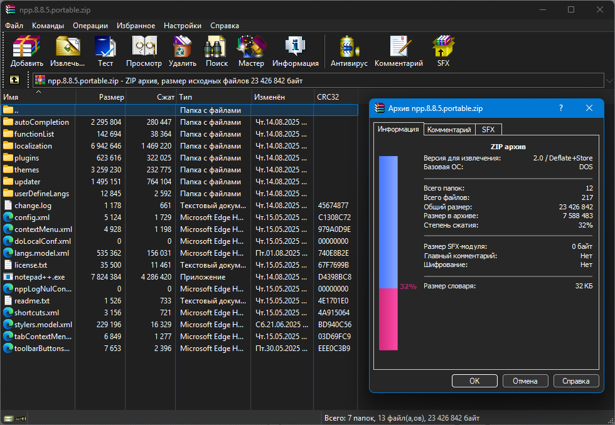Confirm dialog with OK button
Image resolution: width=615 pixels, height=425 pixels.
474,380
